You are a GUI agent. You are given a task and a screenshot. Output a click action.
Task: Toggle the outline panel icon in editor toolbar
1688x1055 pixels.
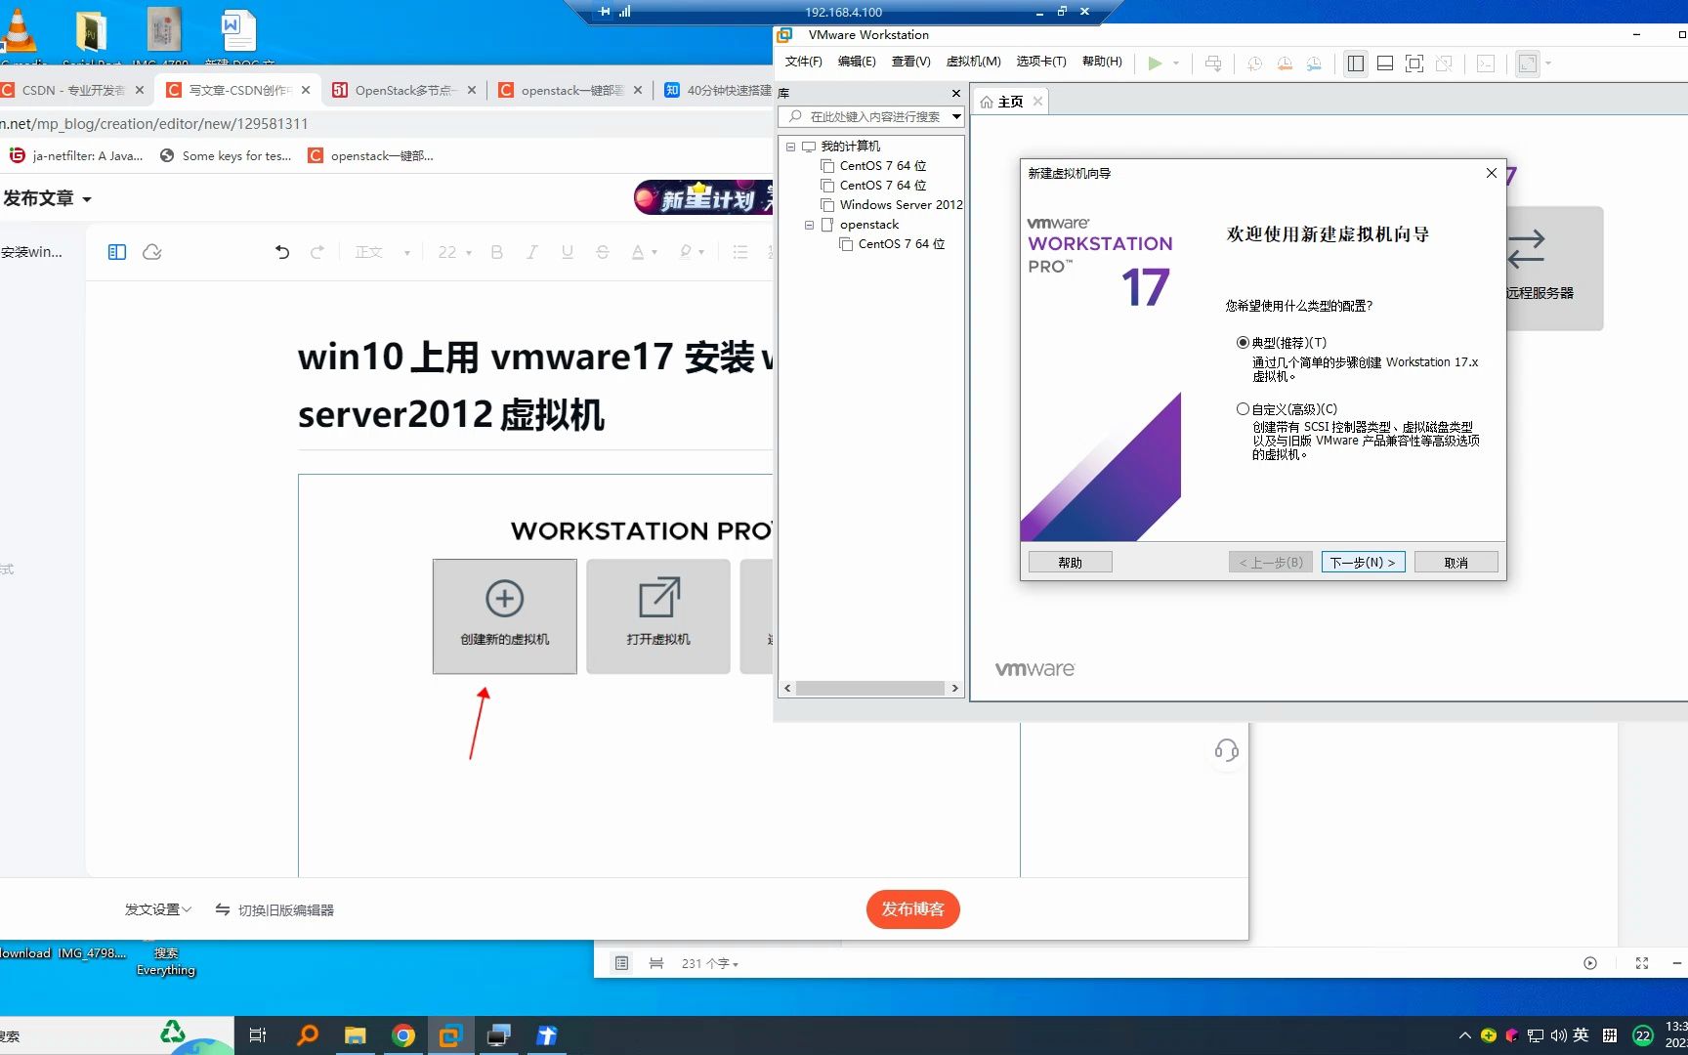pyautogui.click(x=117, y=252)
